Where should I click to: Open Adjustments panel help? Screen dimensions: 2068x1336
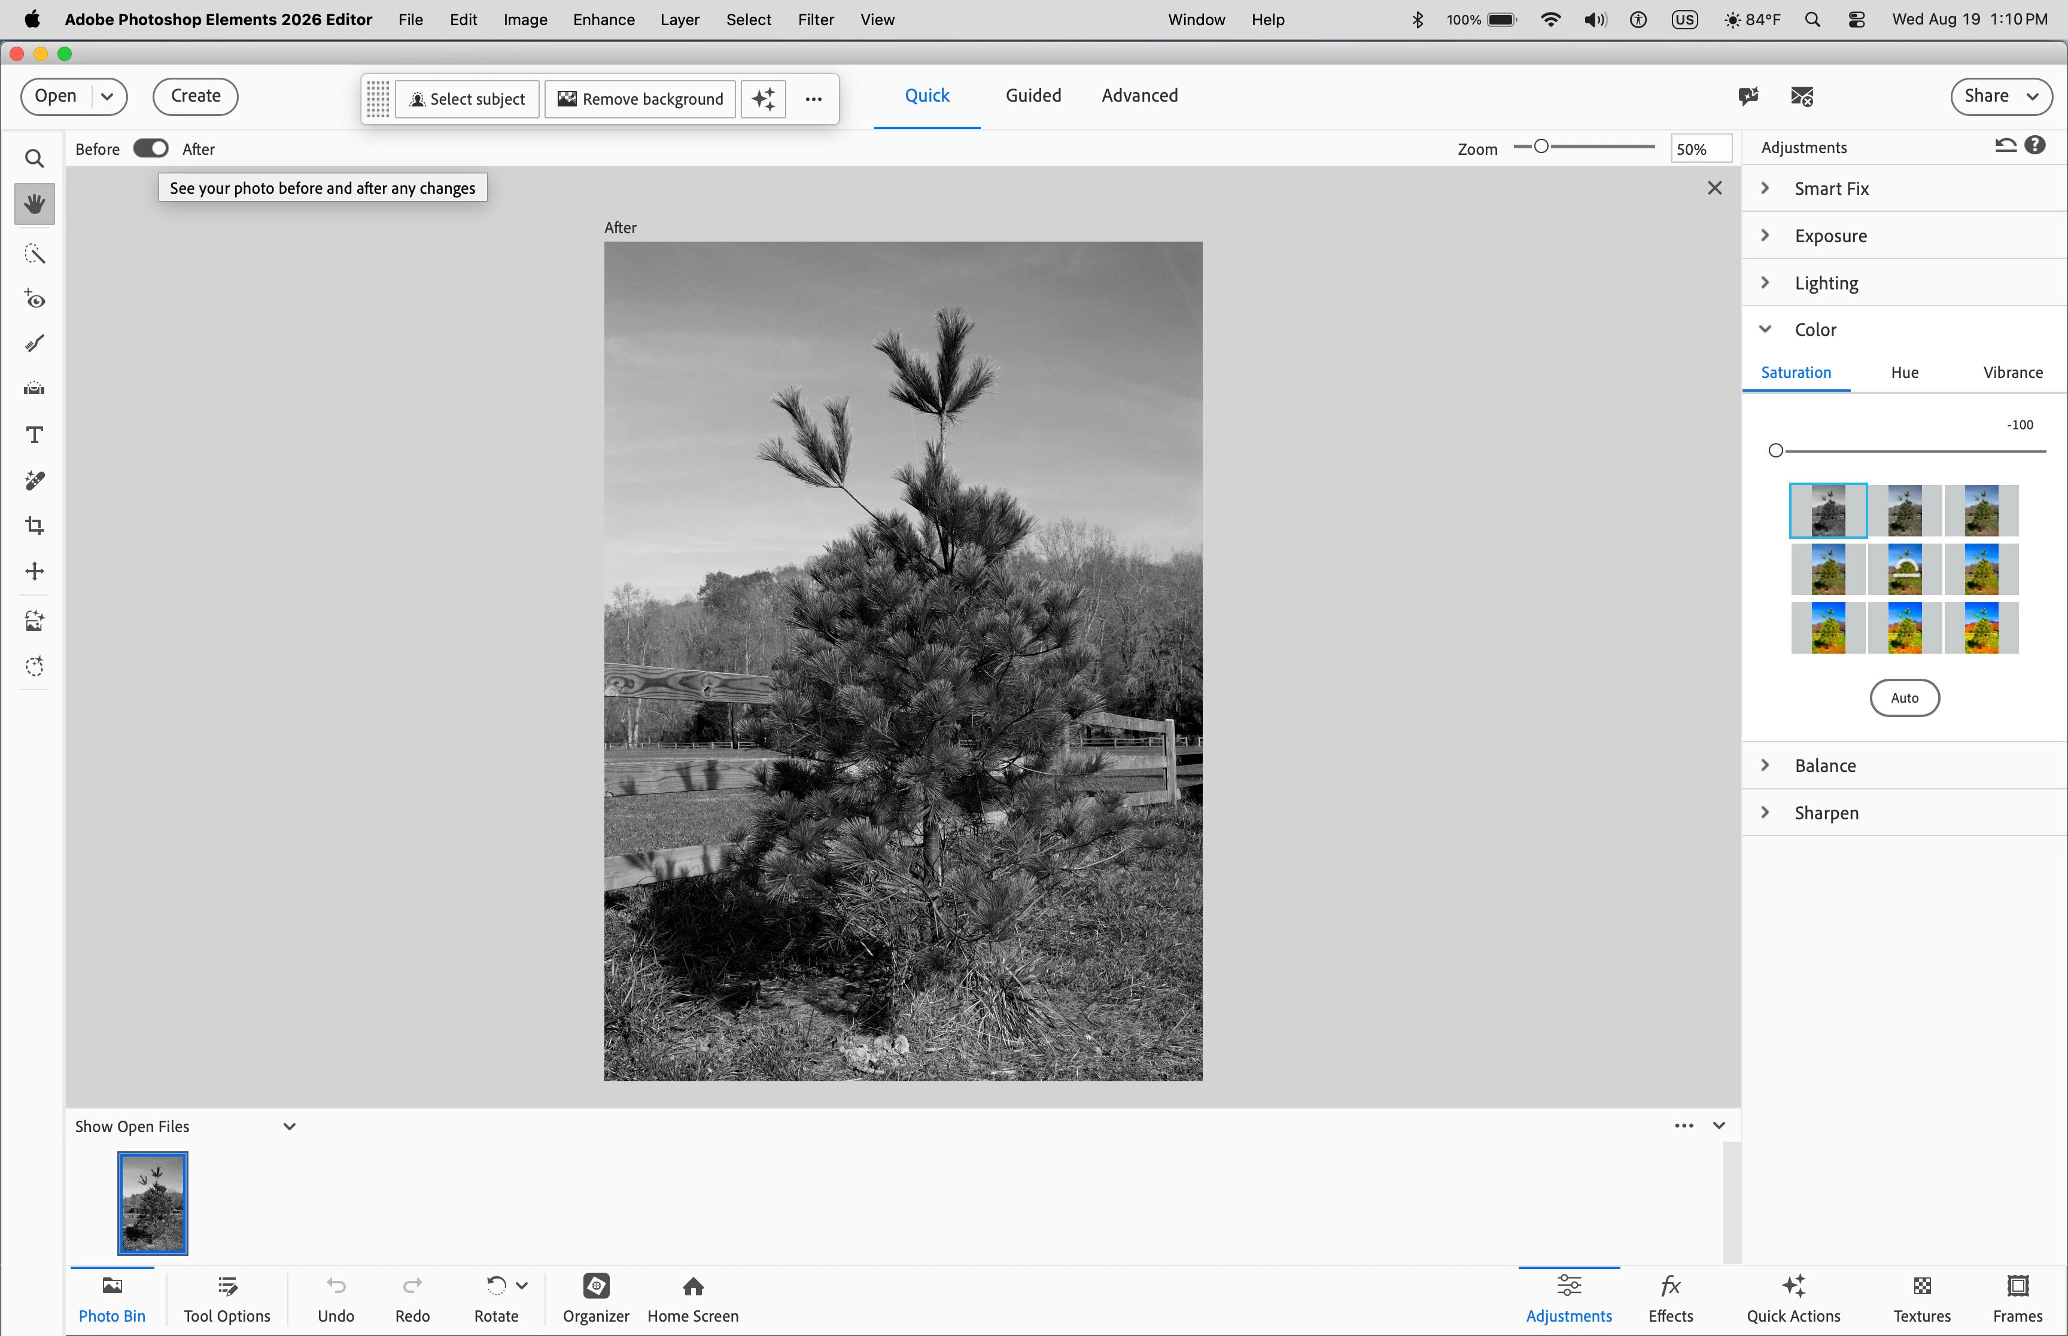tap(2035, 145)
